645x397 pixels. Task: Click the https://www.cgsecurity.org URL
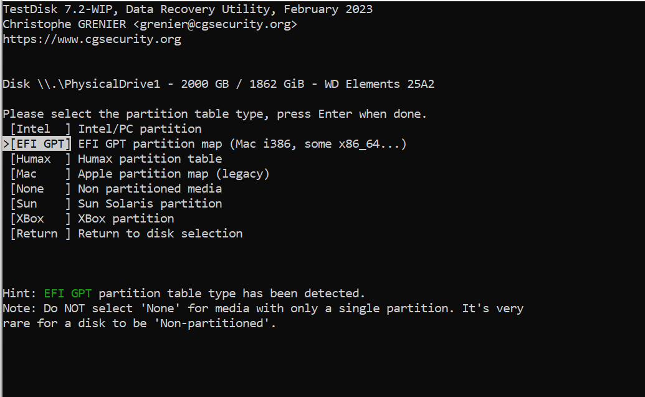coord(92,39)
